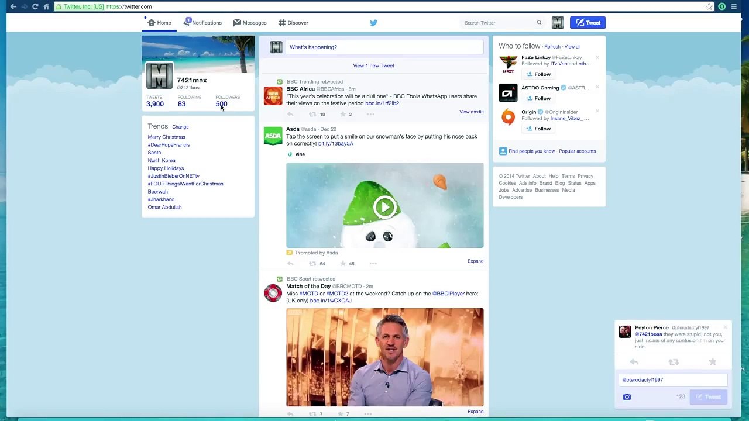Click the reply box containing @pterodactyl1997
Screen dimensions: 749x421
[673, 380]
